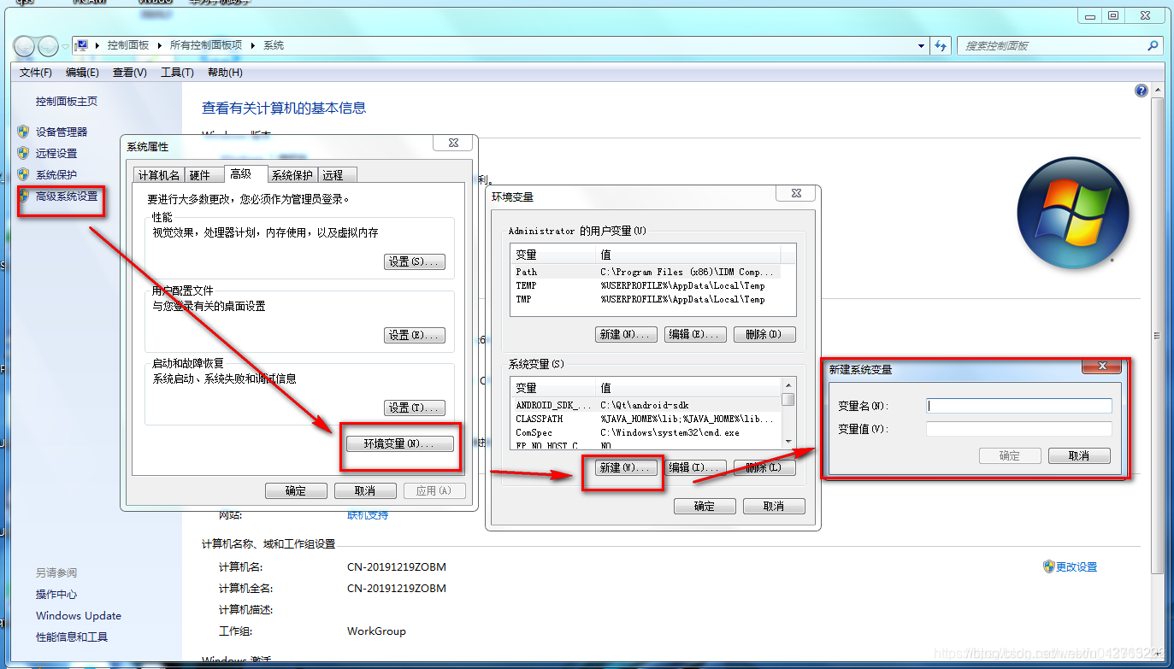Click Cancel (取消) in New System Variable dialog

pos(1079,455)
